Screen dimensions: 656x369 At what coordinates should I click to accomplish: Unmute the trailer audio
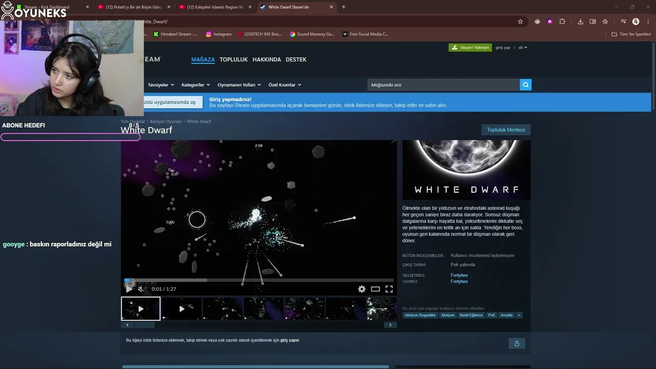pos(141,289)
